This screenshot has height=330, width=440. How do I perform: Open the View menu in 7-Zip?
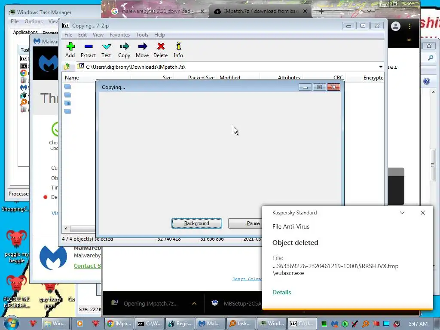[x=98, y=35]
